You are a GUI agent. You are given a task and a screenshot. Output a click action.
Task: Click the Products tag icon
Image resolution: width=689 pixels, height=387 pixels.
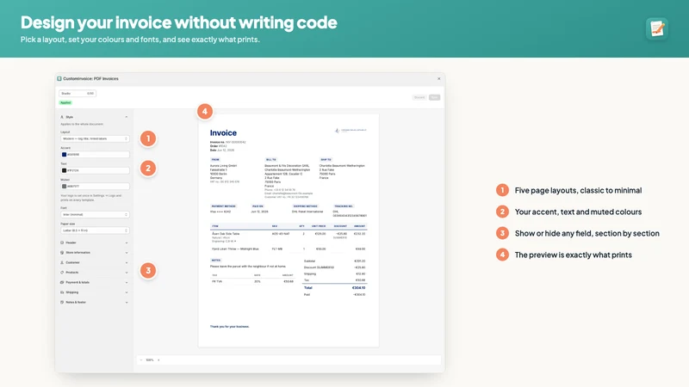62,273
